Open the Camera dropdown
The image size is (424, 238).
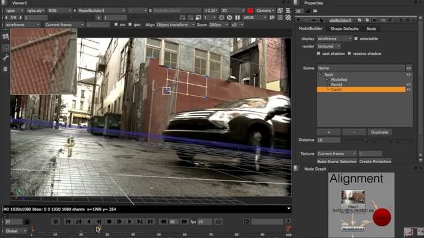pos(265,11)
